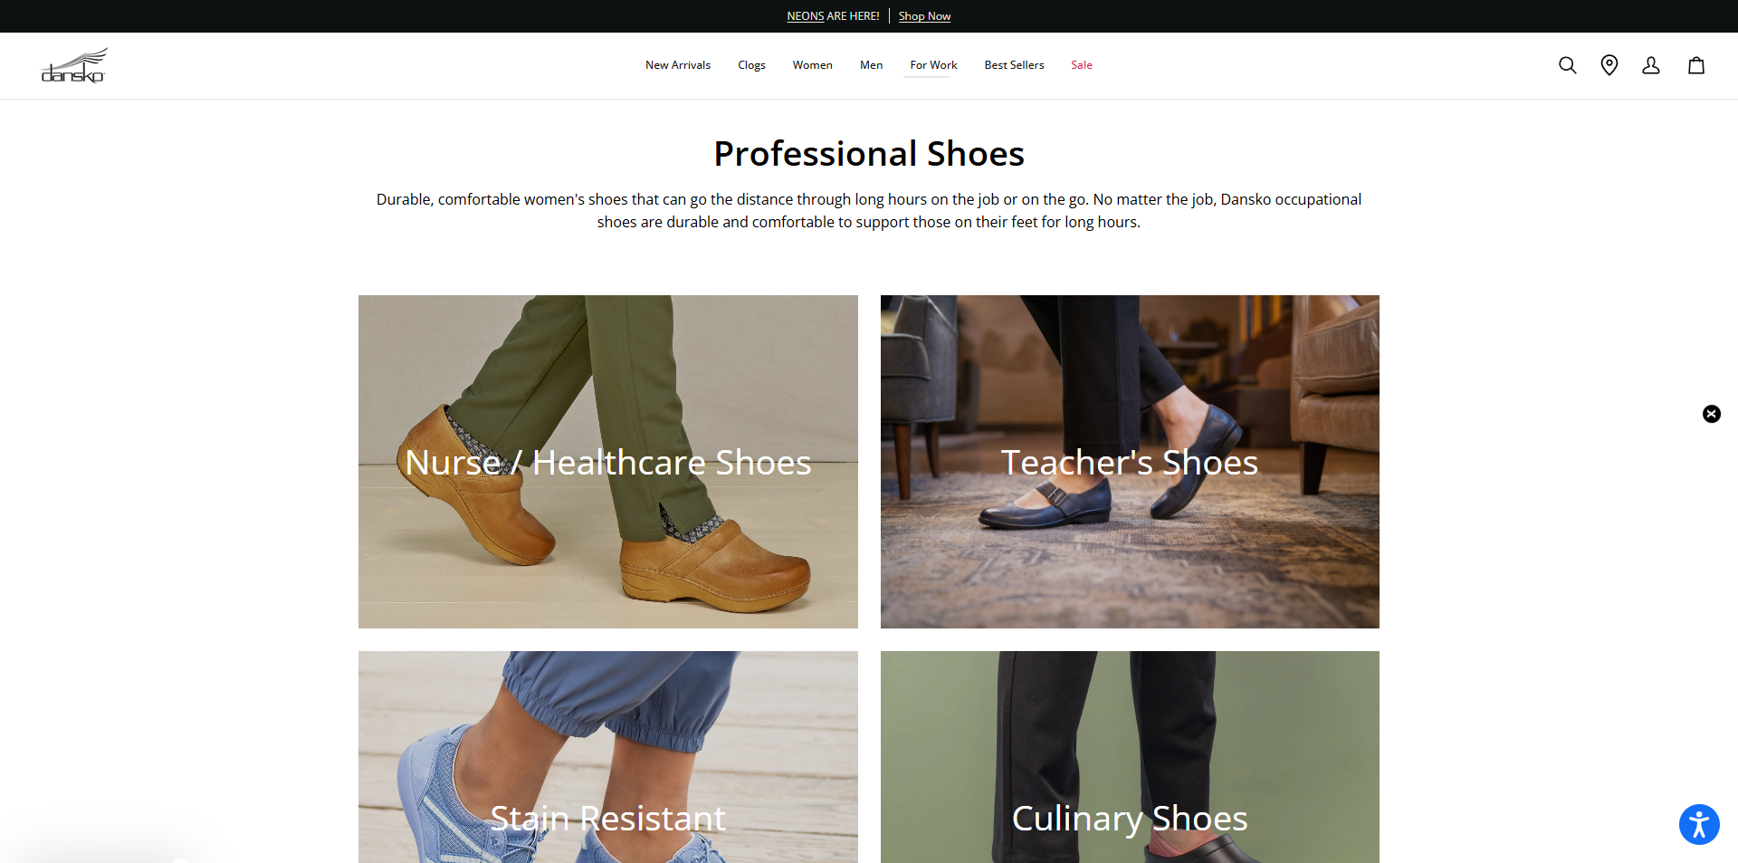Open the Sale menu

[1082, 64]
